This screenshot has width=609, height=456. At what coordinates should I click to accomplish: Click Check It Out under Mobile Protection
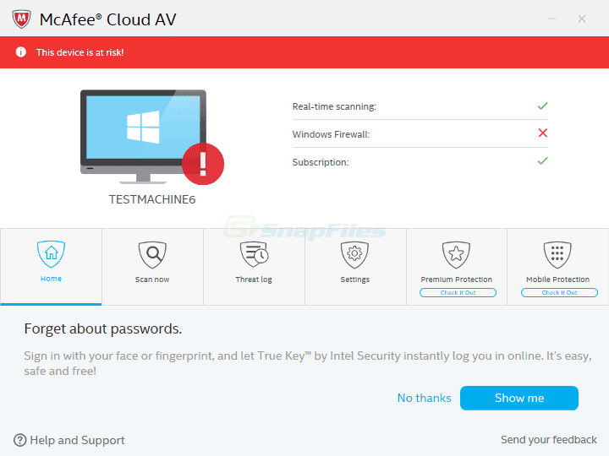tap(559, 293)
